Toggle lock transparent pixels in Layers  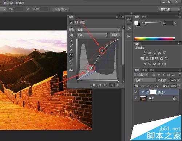click(x=143, y=86)
